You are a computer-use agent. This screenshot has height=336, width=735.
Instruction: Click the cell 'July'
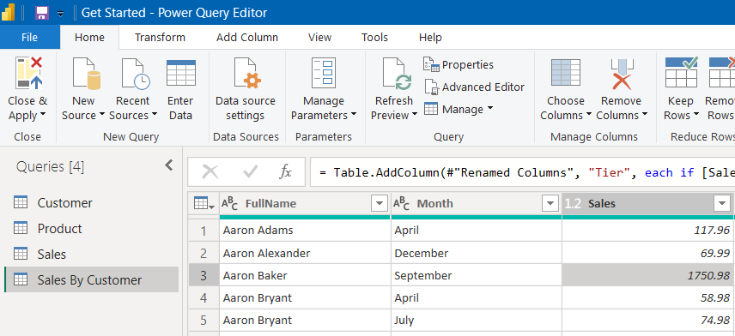(477, 321)
